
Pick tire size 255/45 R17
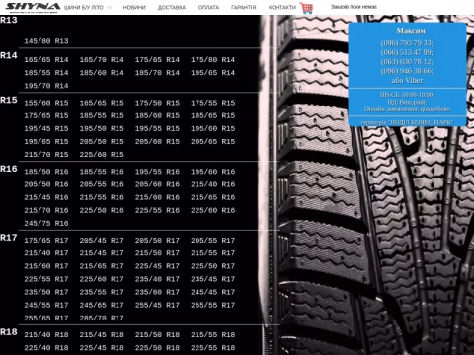coord(157,305)
